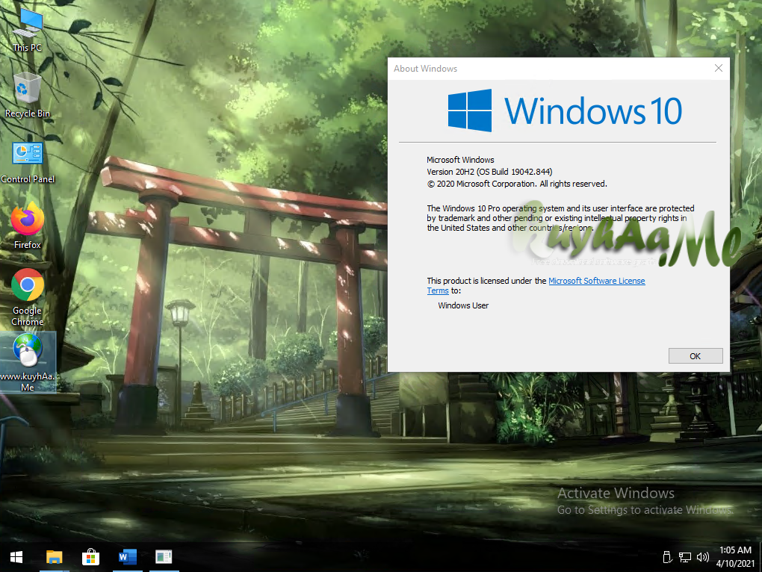Open the clock showing 1:05 AM
762x572 pixels.
[x=735, y=557]
